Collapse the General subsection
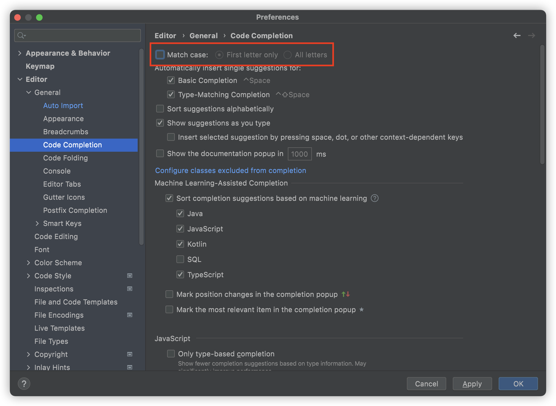Viewport: 556px width, 406px height. tap(29, 92)
